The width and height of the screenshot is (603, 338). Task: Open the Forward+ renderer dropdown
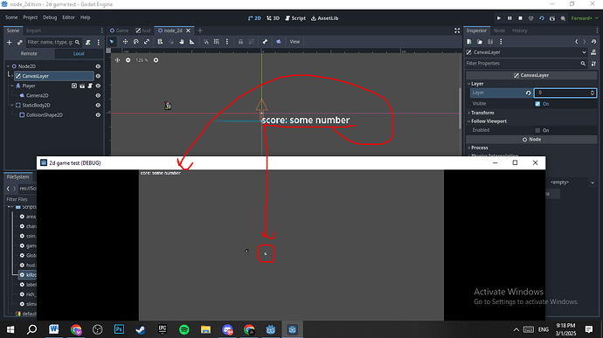tap(585, 18)
